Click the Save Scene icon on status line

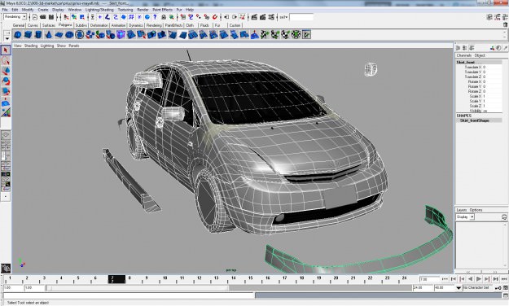pos(51,17)
